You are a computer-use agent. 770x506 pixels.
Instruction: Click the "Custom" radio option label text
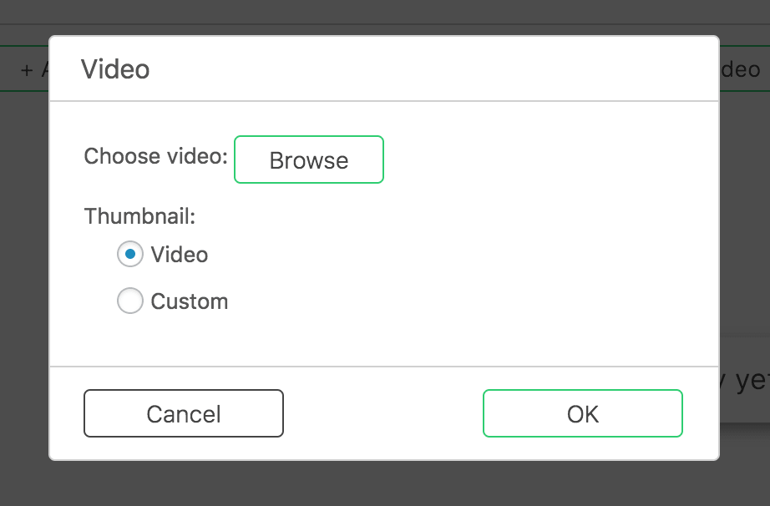[190, 301]
